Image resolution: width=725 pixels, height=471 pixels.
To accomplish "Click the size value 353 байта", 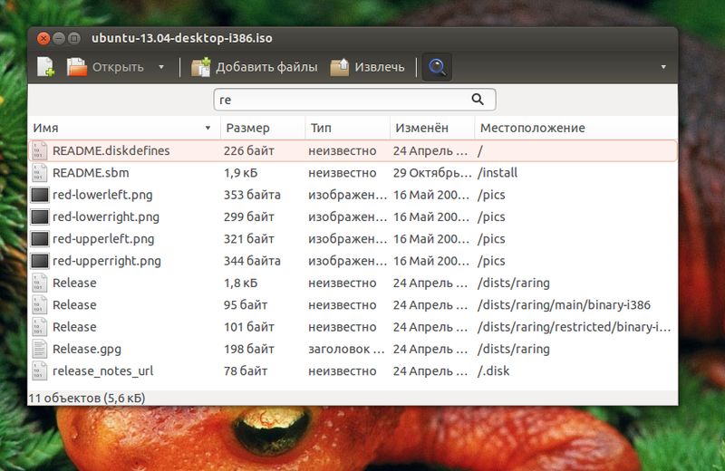I will pos(252,195).
